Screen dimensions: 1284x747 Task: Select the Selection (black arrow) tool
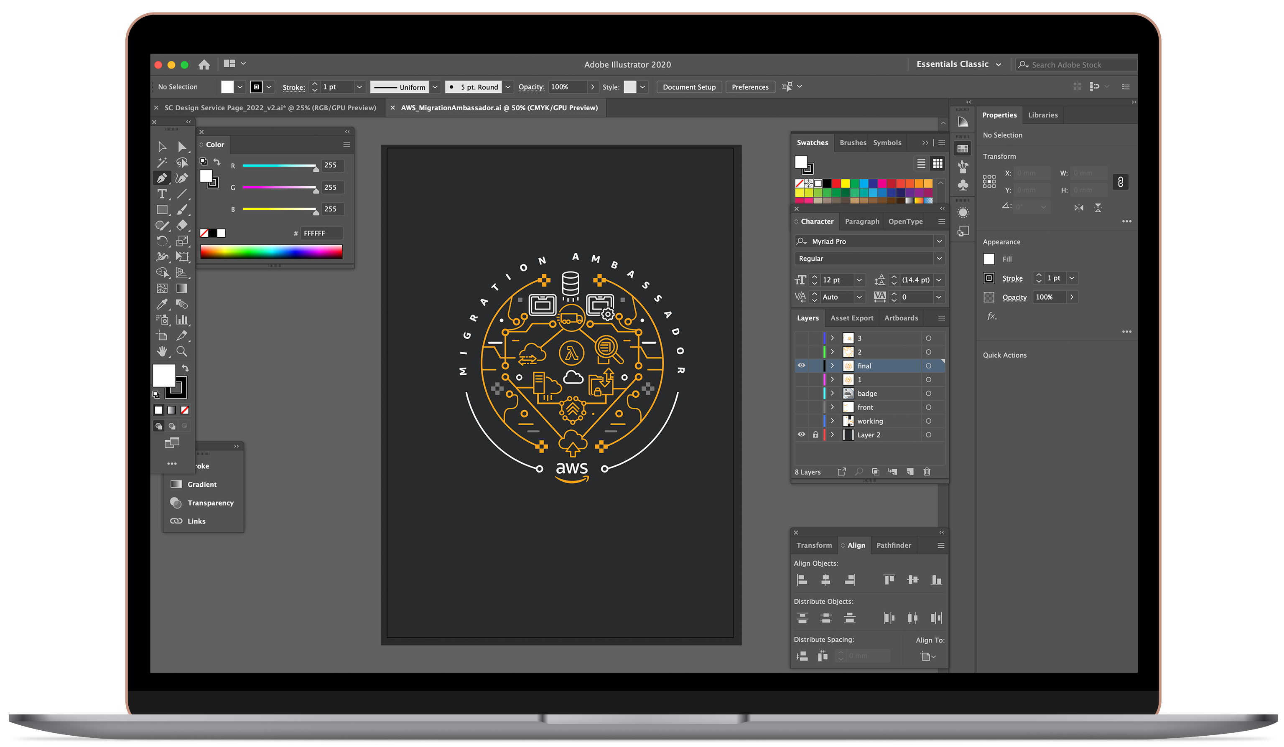click(162, 147)
